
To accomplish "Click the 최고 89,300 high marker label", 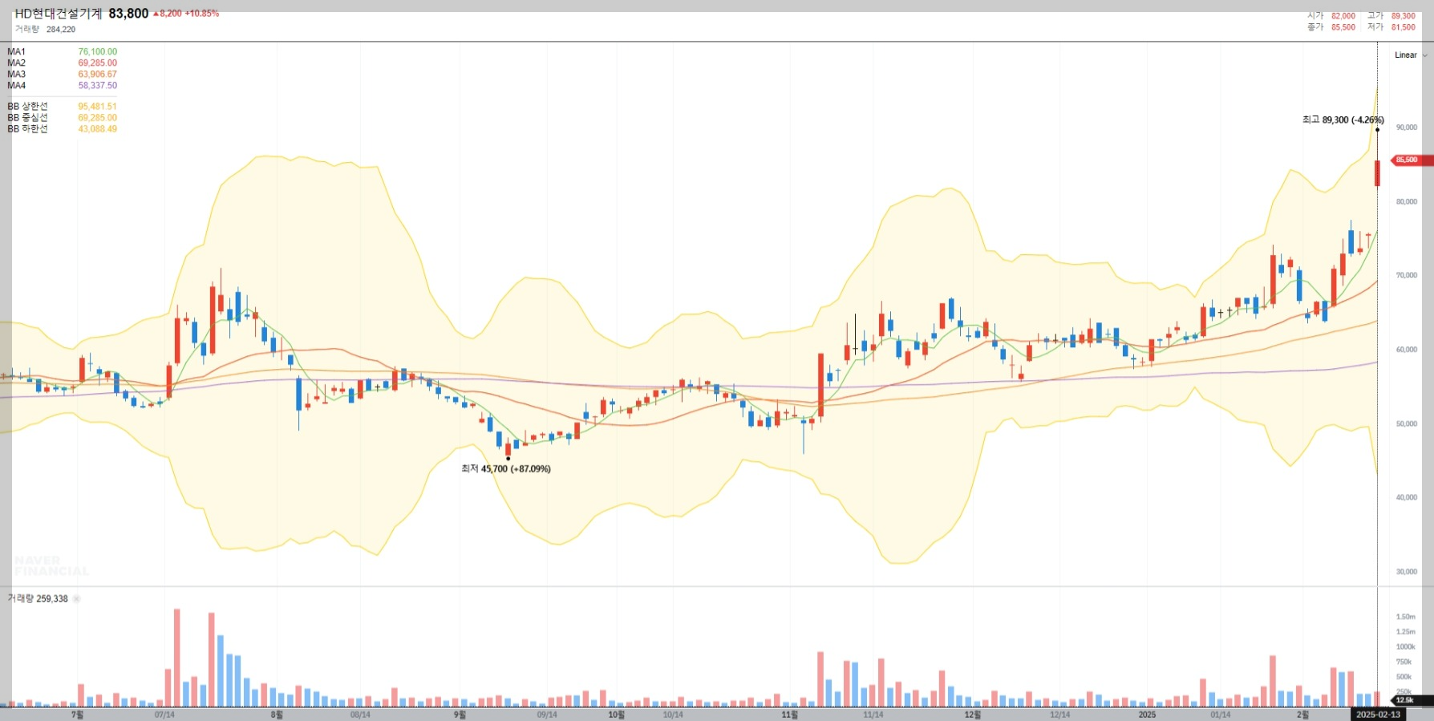I will pyautogui.click(x=1343, y=119).
